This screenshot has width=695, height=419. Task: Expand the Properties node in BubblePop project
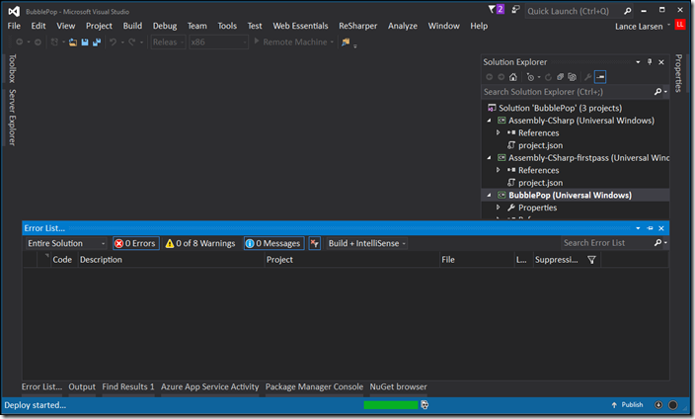tap(499, 208)
